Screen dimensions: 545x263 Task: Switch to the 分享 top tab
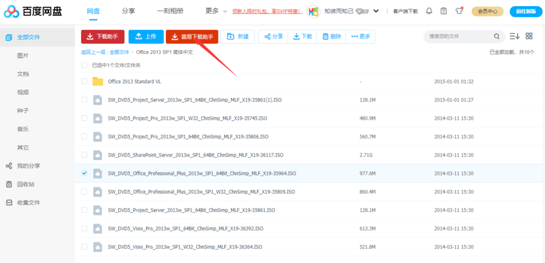click(128, 11)
